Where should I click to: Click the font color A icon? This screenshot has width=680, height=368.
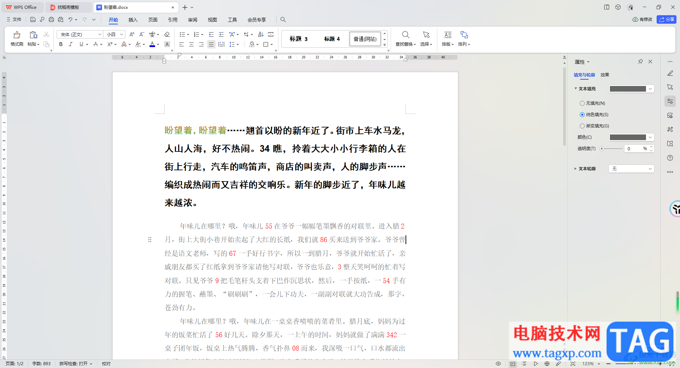[152, 44]
